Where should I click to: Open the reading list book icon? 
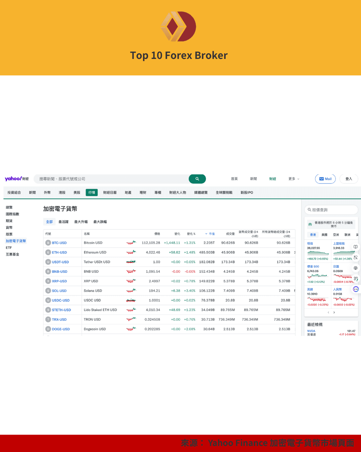click(355, 247)
